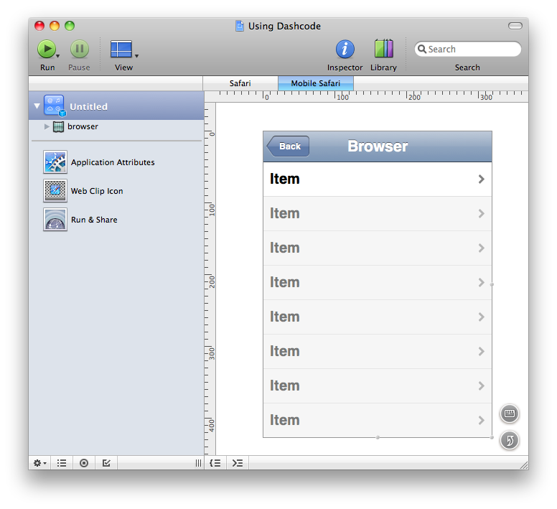Click the Application Attributes label
Viewport: 557px width, 509px height.
pyautogui.click(x=113, y=162)
